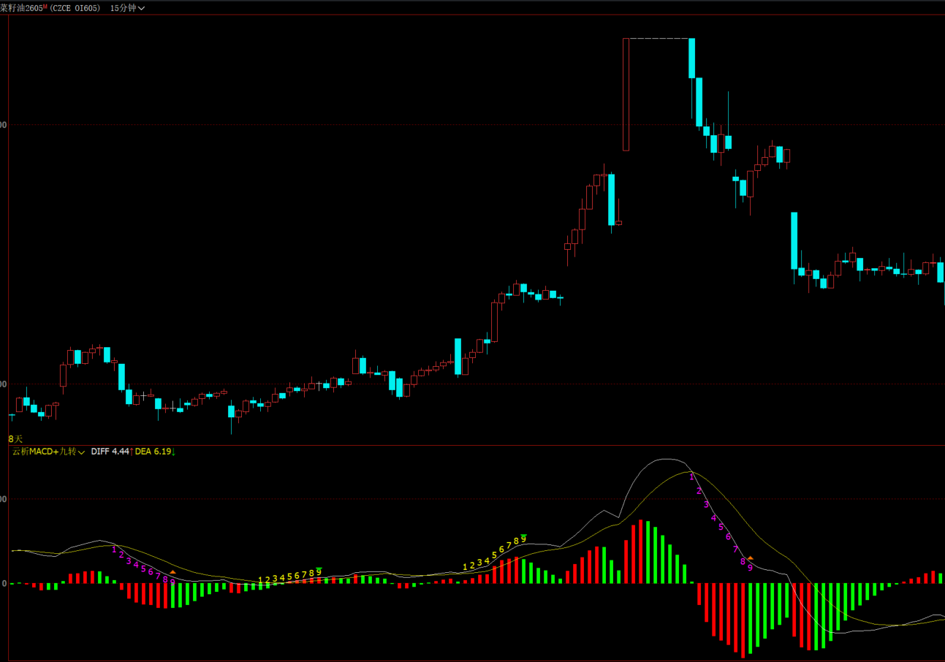Click the red up arrow after DIFF value
This screenshot has width=945, height=662.
click(x=132, y=452)
